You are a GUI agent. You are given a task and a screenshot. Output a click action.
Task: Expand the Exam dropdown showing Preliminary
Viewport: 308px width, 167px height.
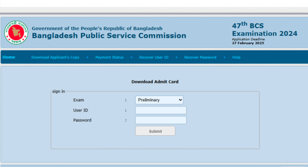[159, 100]
